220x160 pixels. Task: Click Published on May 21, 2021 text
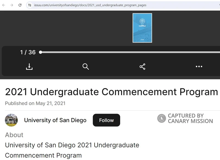(x=35, y=103)
